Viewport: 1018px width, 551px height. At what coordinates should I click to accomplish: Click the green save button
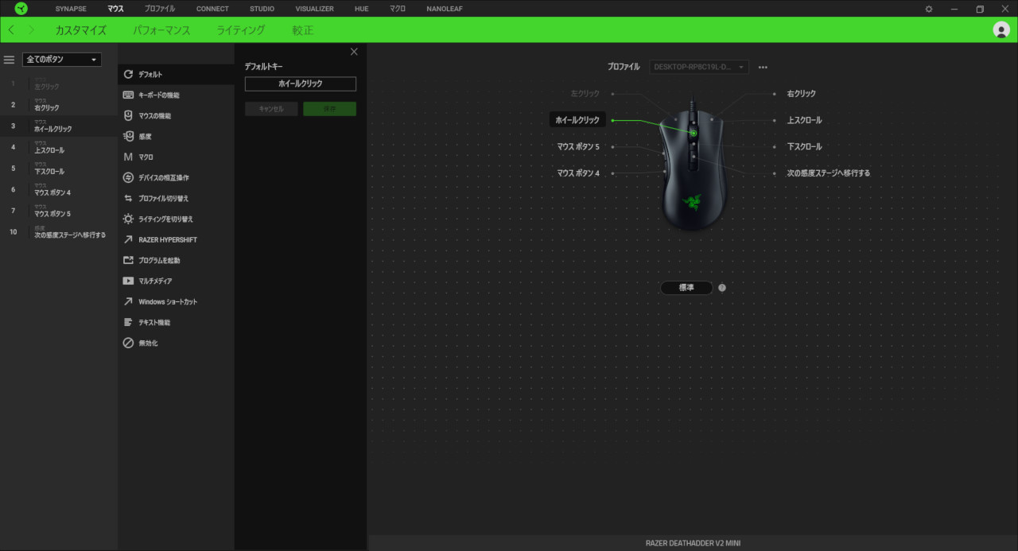(x=329, y=109)
